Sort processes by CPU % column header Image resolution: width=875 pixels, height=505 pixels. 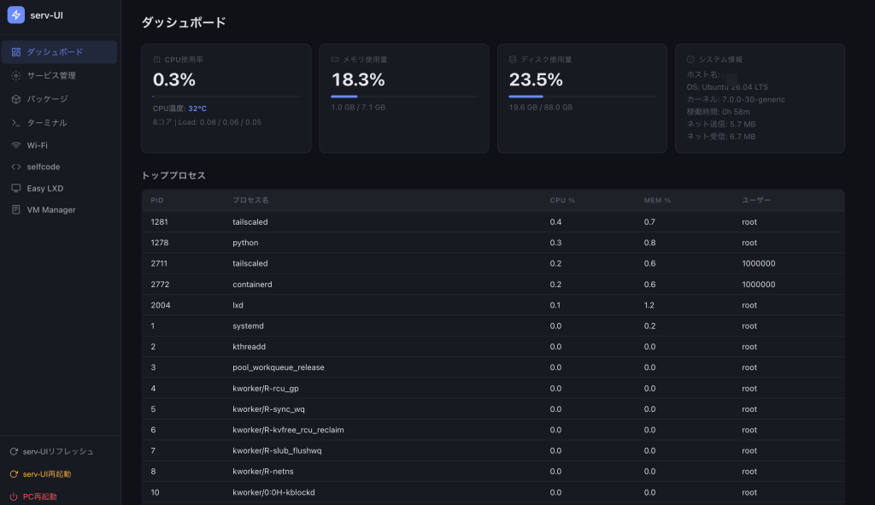point(562,200)
